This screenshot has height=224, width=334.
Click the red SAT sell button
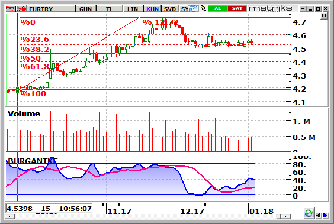237,8
